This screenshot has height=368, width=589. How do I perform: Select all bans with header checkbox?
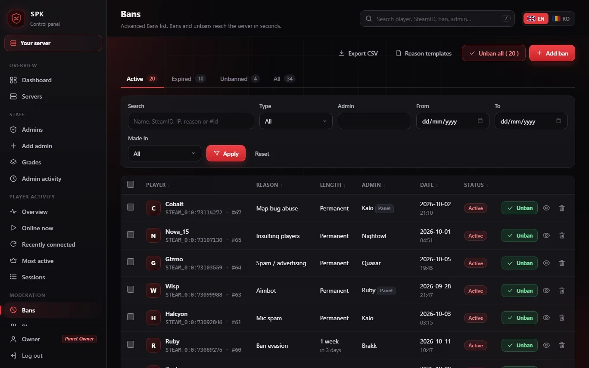tap(131, 184)
